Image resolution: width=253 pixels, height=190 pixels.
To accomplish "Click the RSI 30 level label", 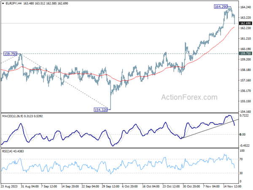I will tap(241, 173).
